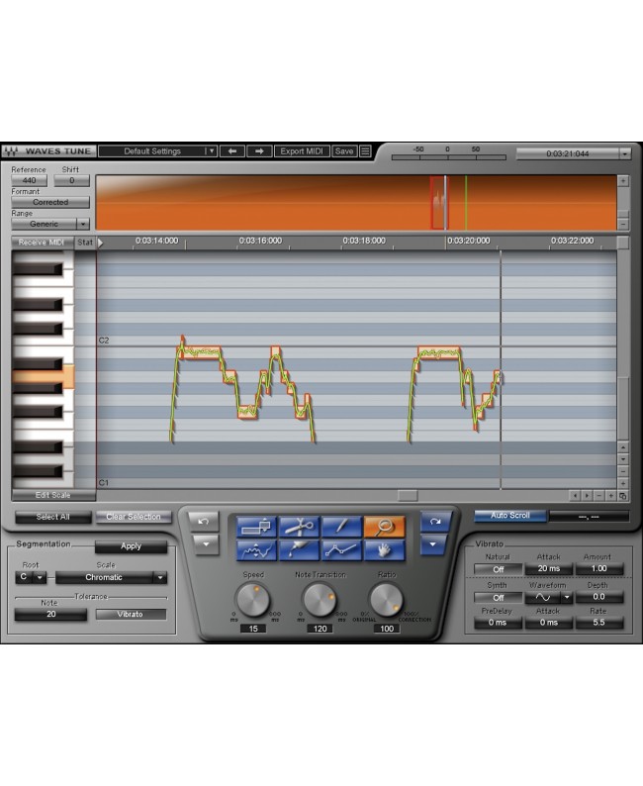643x786 pixels.
Task: Click the vibrato Amount 1.00 field
Action: click(598, 569)
